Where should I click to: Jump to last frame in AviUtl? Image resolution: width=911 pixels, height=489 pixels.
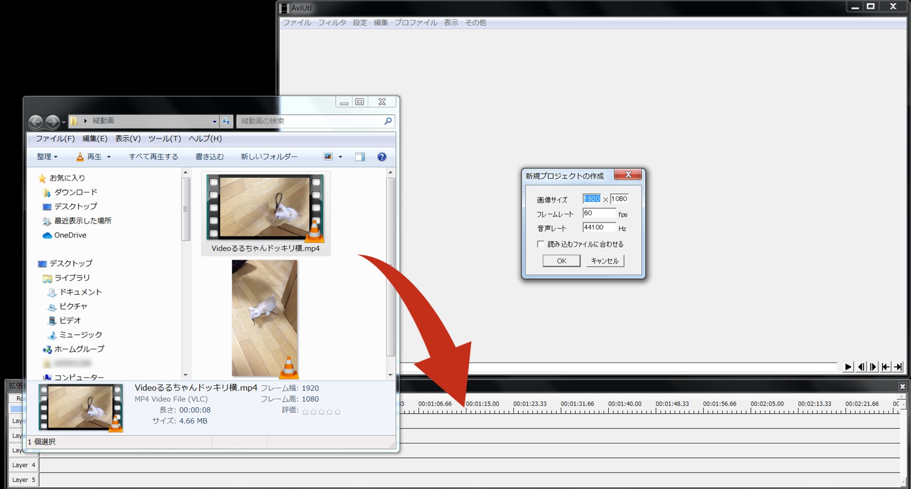898,367
